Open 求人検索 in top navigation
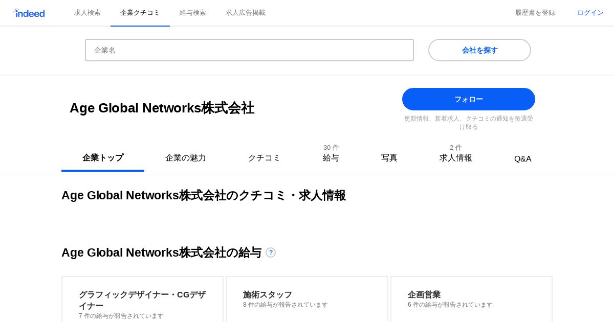The height and width of the screenshot is (322, 614). coord(87,13)
